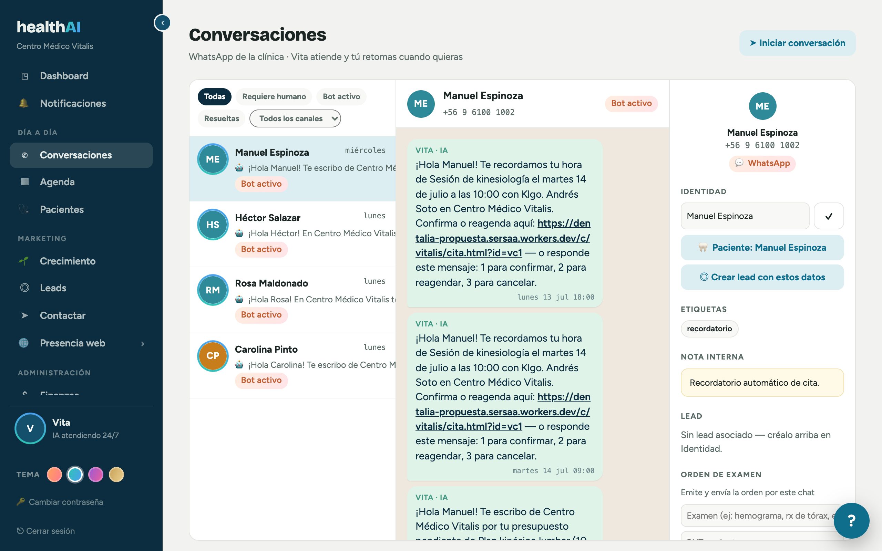Open Héctor Salazar conversation
The width and height of the screenshot is (882, 551).
[x=292, y=234]
